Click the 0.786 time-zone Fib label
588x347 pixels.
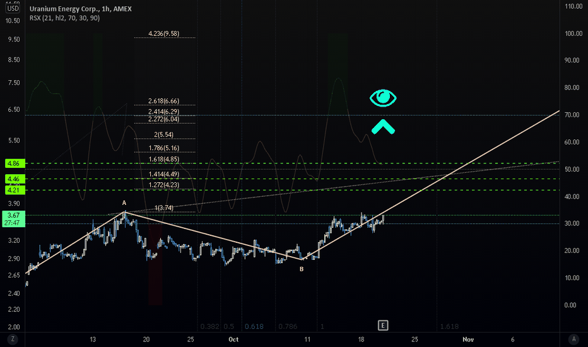[x=288, y=326]
